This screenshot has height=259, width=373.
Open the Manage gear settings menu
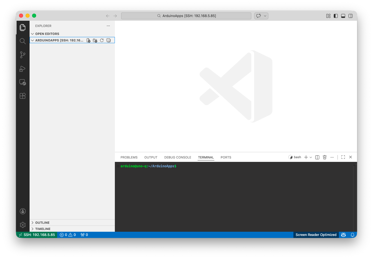point(23,225)
